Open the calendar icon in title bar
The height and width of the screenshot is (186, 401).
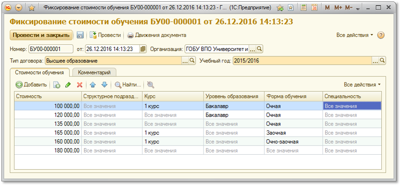[x=314, y=7]
